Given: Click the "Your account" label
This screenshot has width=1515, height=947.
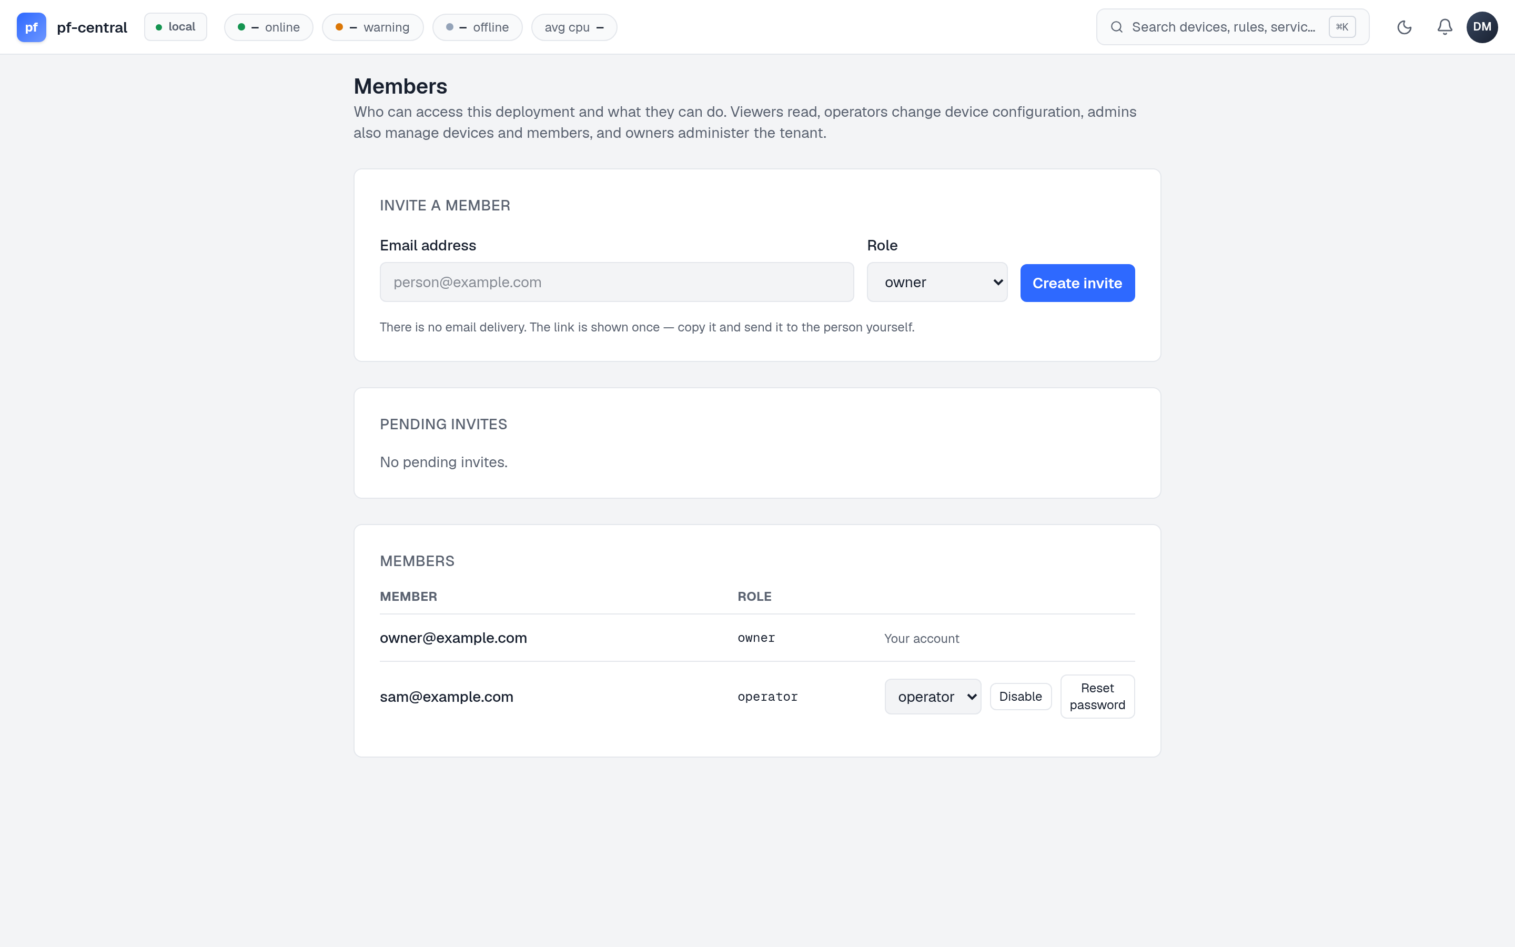Looking at the screenshot, I should click(x=922, y=638).
